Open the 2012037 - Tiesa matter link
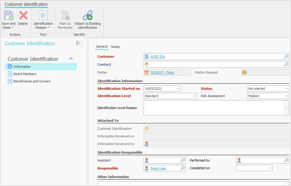This screenshot has width=291, height=186. pos(162,73)
